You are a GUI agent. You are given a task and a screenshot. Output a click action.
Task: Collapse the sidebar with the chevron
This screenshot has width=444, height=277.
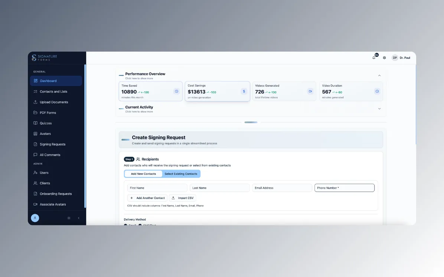tap(78, 218)
